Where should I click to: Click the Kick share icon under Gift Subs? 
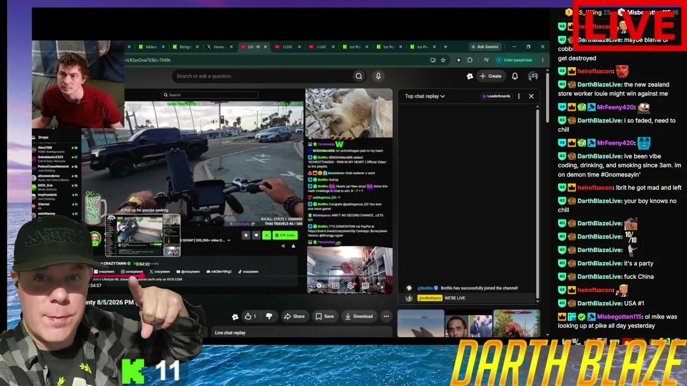point(283,246)
